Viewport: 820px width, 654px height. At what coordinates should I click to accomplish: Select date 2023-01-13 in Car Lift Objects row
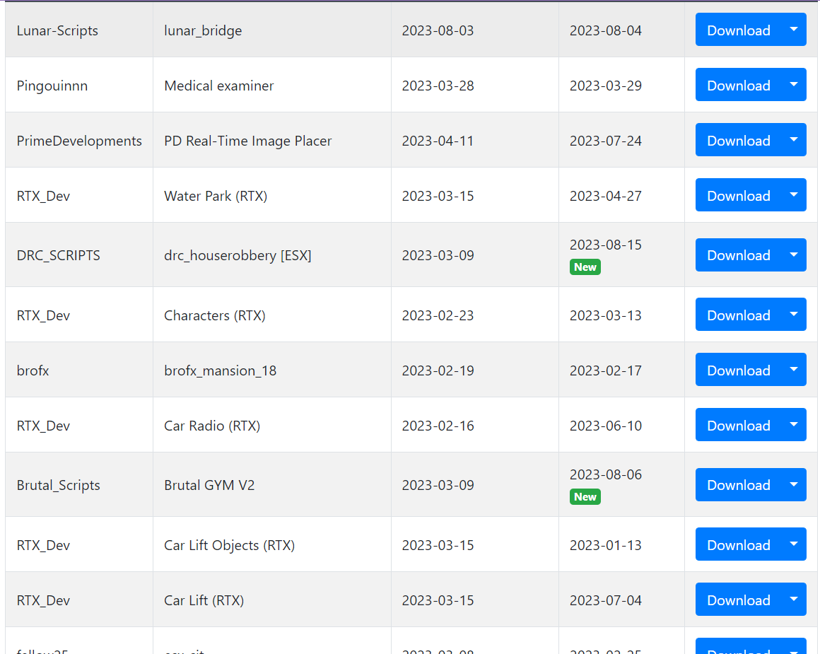click(x=606, y=545)
